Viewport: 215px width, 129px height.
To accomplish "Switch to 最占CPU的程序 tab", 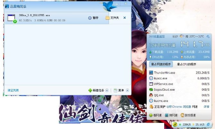I will tap(186, 64).
